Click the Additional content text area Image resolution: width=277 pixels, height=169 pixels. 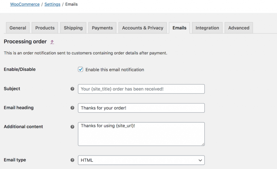pos(141,134)
